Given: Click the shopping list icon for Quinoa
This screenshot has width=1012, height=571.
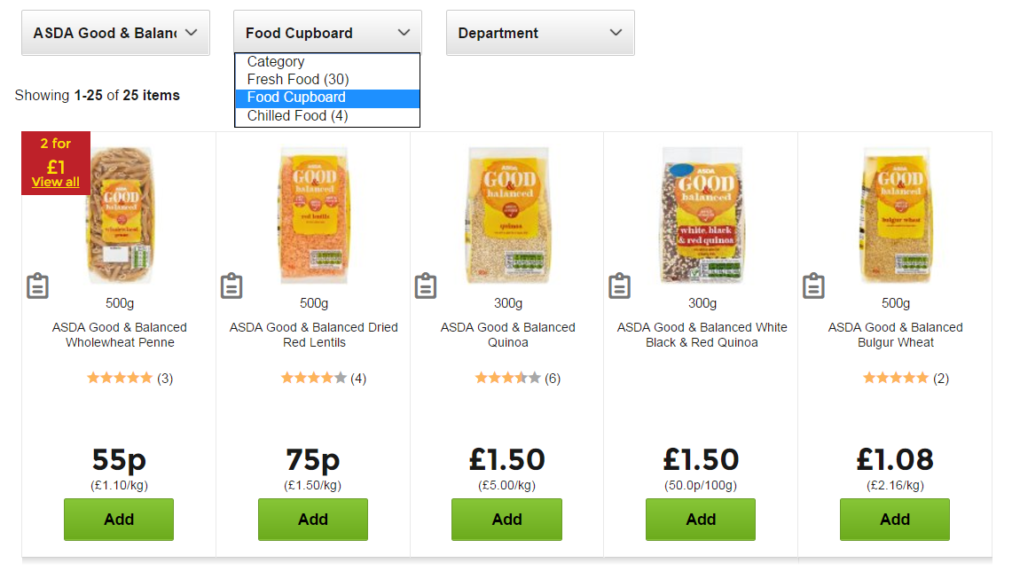Looking at the screenshot, I should [425, 285].
